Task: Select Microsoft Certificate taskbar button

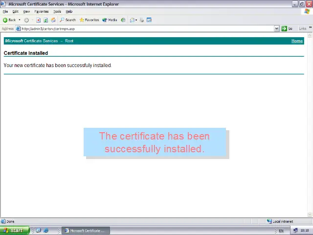Action: 86,231
